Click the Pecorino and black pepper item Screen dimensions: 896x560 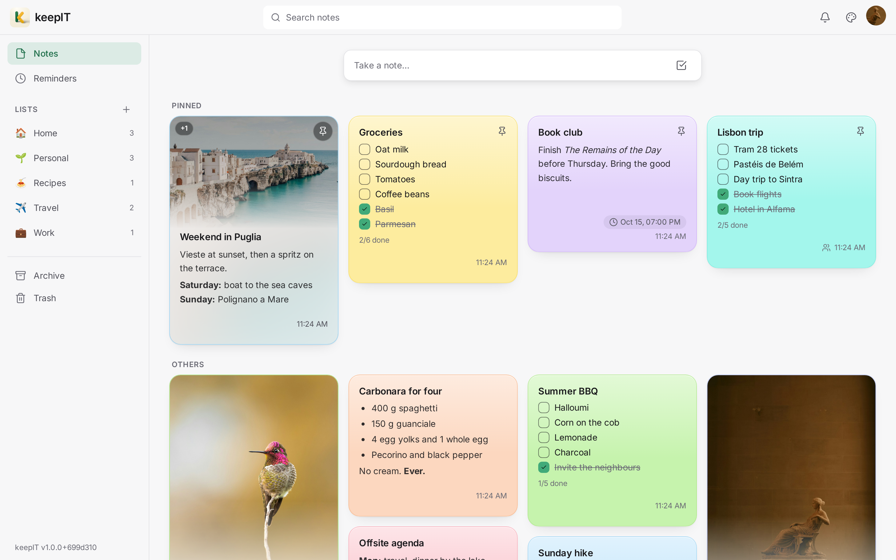[427, 455]
